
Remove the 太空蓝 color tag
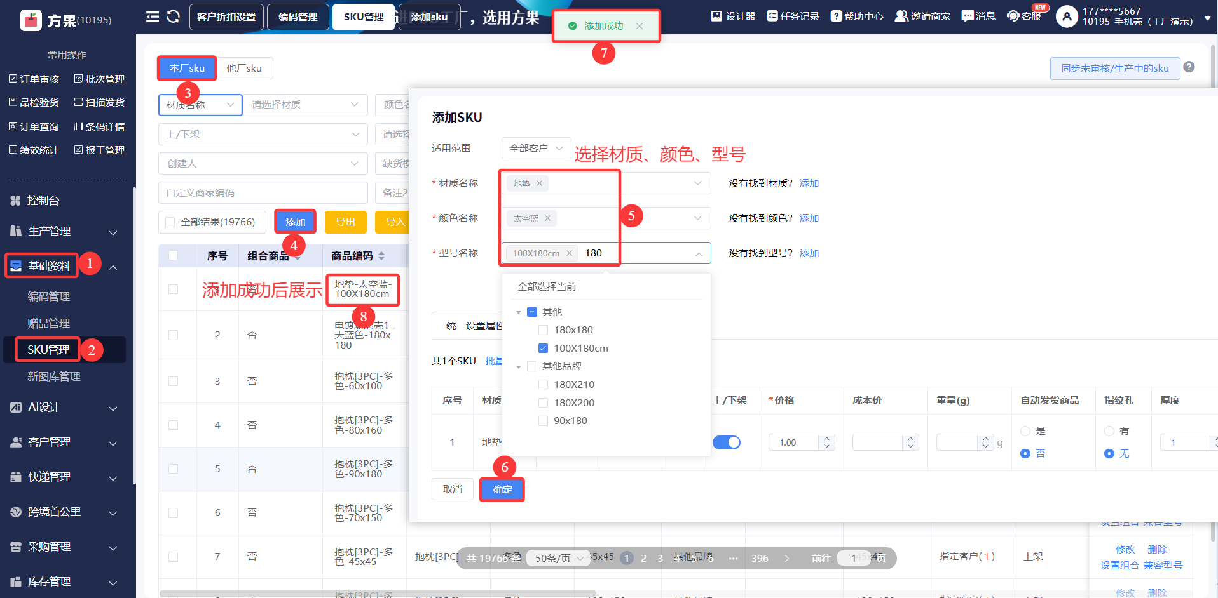547,218
